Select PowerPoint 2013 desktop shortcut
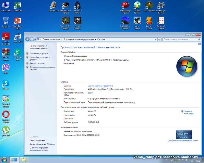Viewport: 204px width, 163px height. [x=18, y=23]
